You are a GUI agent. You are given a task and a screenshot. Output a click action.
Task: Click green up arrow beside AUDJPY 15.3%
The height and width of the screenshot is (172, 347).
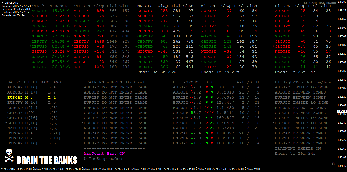68,11
